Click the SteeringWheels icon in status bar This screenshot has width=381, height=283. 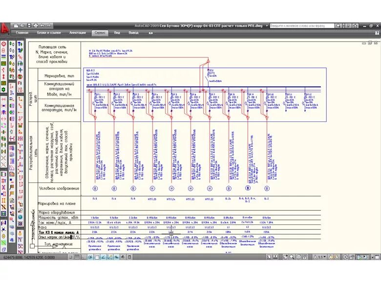click(x=298, y=257)
